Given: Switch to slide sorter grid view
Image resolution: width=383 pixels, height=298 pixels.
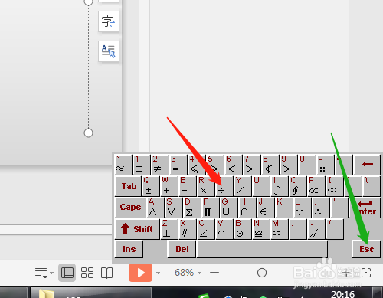Looking at the screenshot, I should point(87,273).
